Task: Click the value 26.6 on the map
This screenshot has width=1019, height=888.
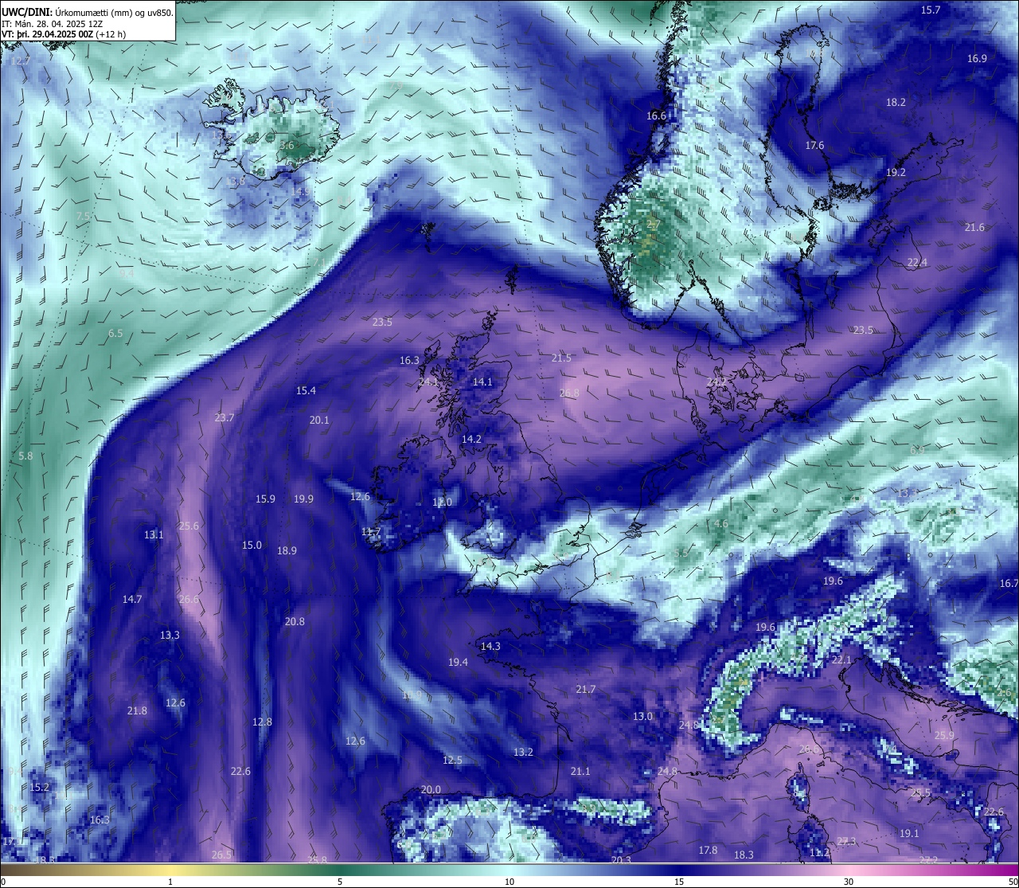Action: coord(189,599)
